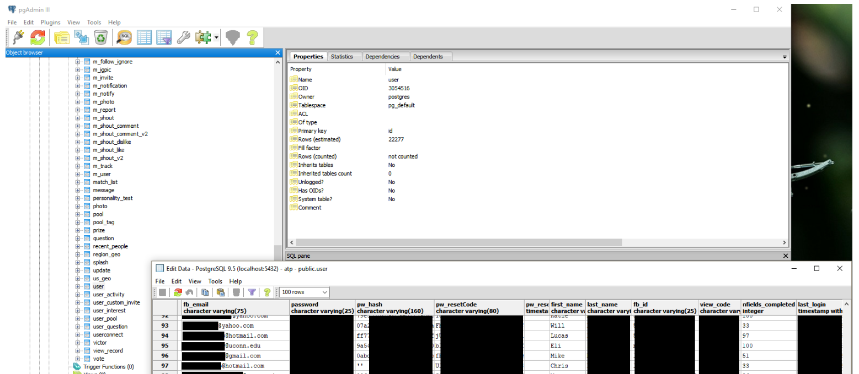Click the paste clipboard icon in the Edit Data toolbar

[x=221, y=292]
